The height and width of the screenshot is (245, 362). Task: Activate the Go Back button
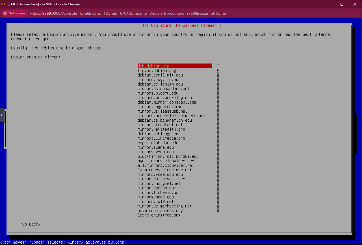30,224
